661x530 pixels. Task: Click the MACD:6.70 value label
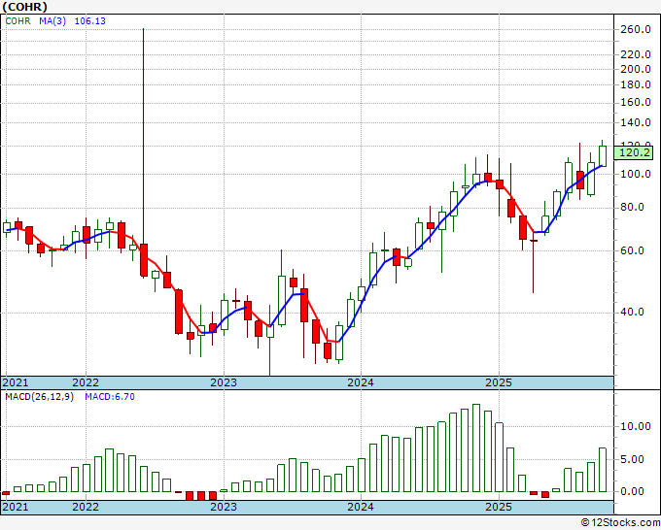click(110, 397)
